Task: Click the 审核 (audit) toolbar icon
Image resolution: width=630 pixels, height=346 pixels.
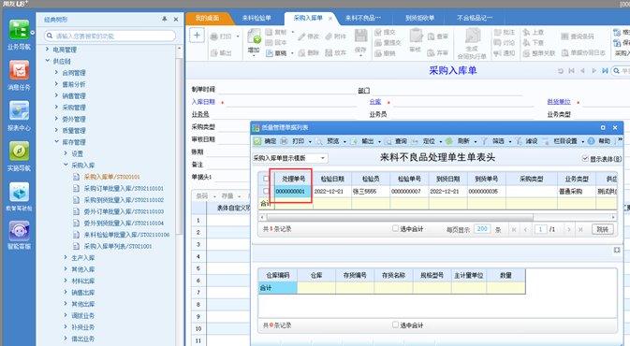Action: click(416, 41)
